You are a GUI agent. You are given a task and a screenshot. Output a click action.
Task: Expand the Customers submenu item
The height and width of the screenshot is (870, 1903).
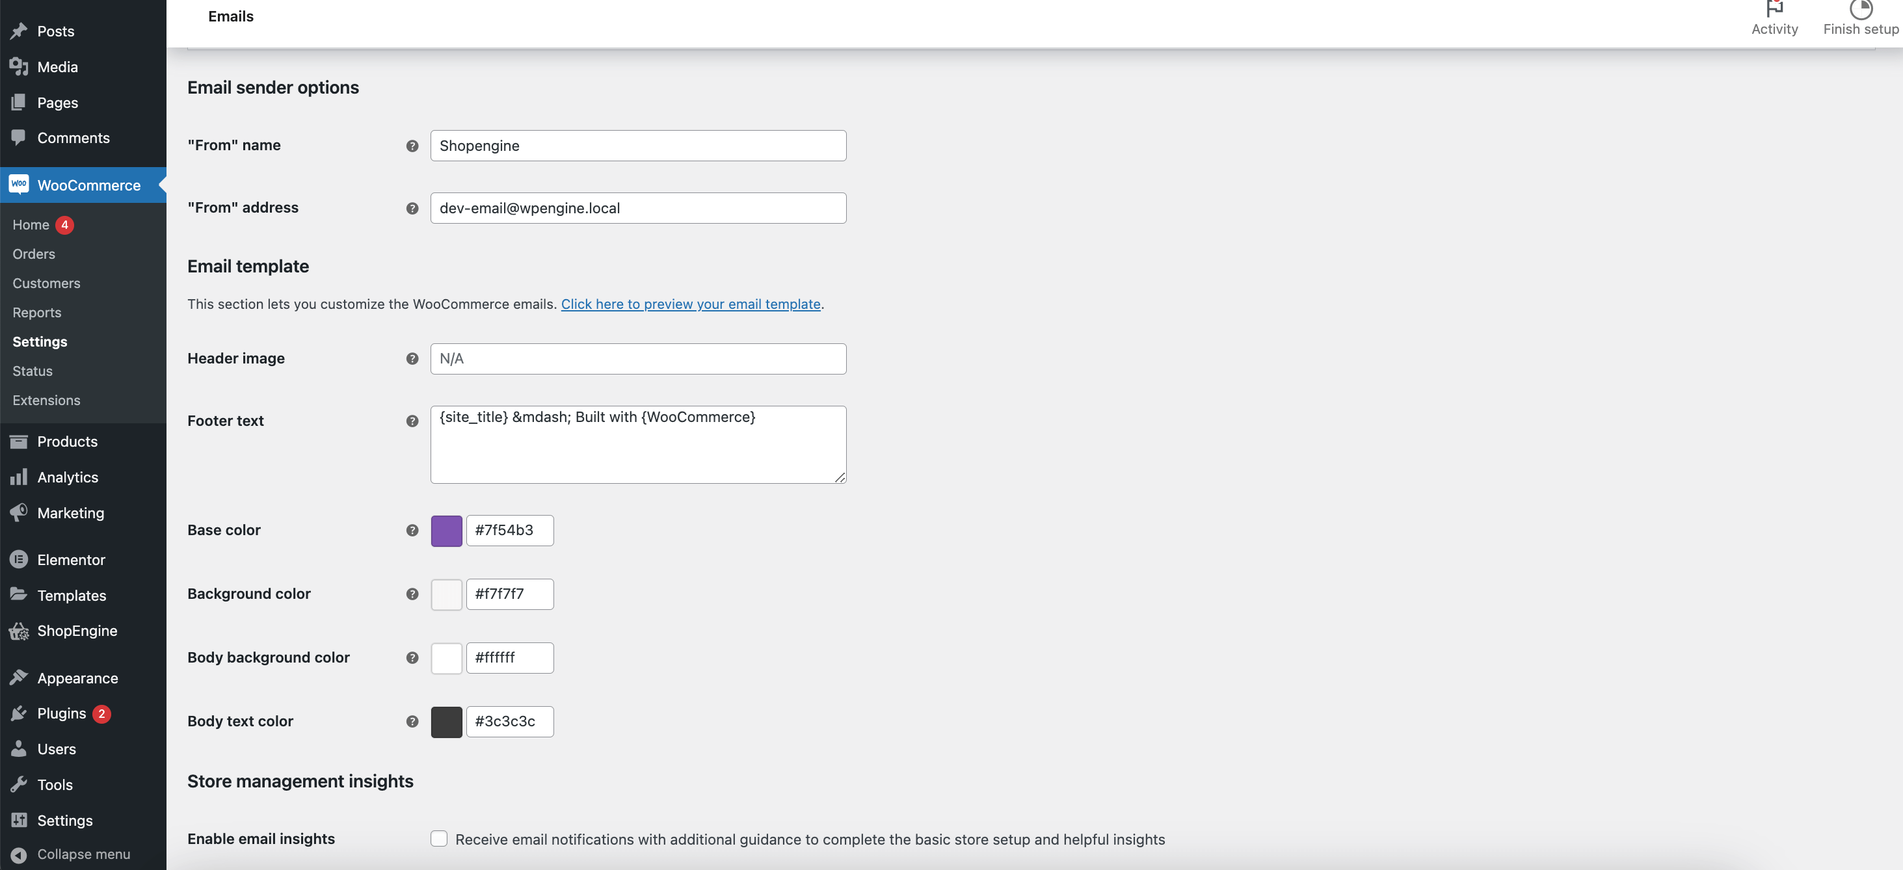click(x=46, y=282)
